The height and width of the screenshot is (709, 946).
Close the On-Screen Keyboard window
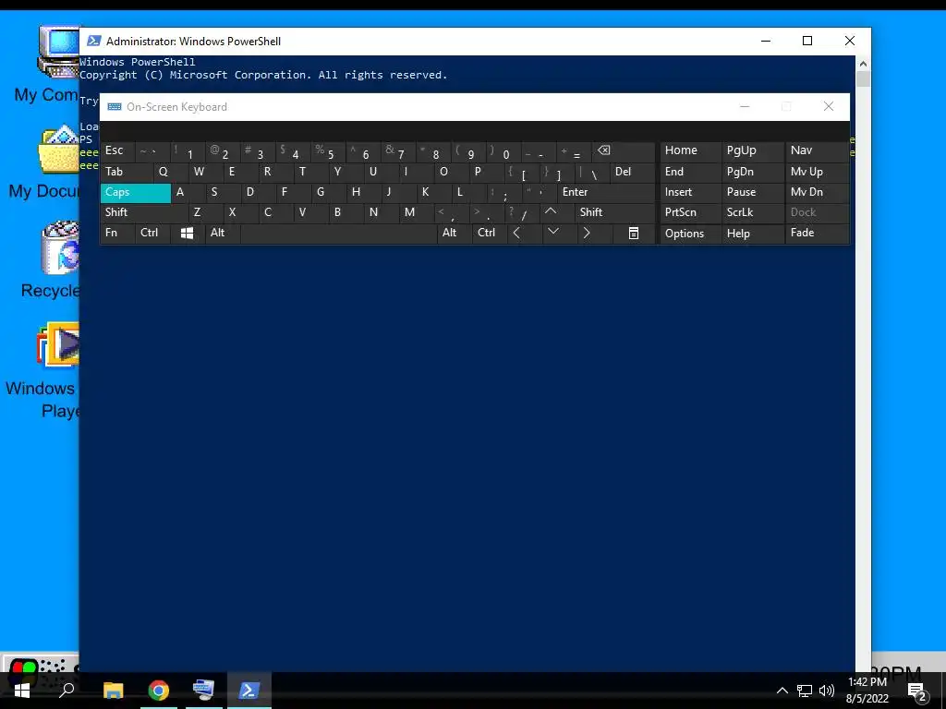pyautogui.click(x=829, y=107)
